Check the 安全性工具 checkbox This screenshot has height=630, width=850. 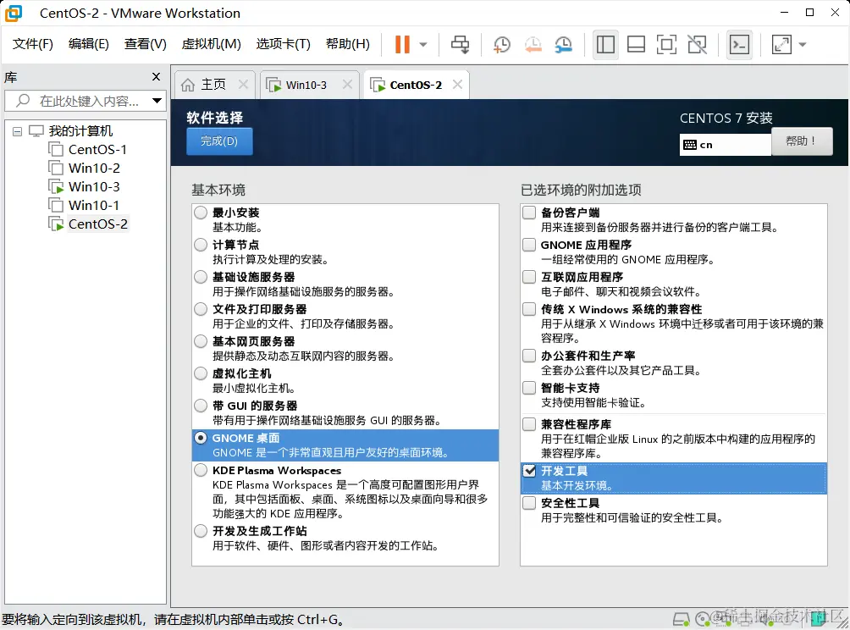pos(529,503)
